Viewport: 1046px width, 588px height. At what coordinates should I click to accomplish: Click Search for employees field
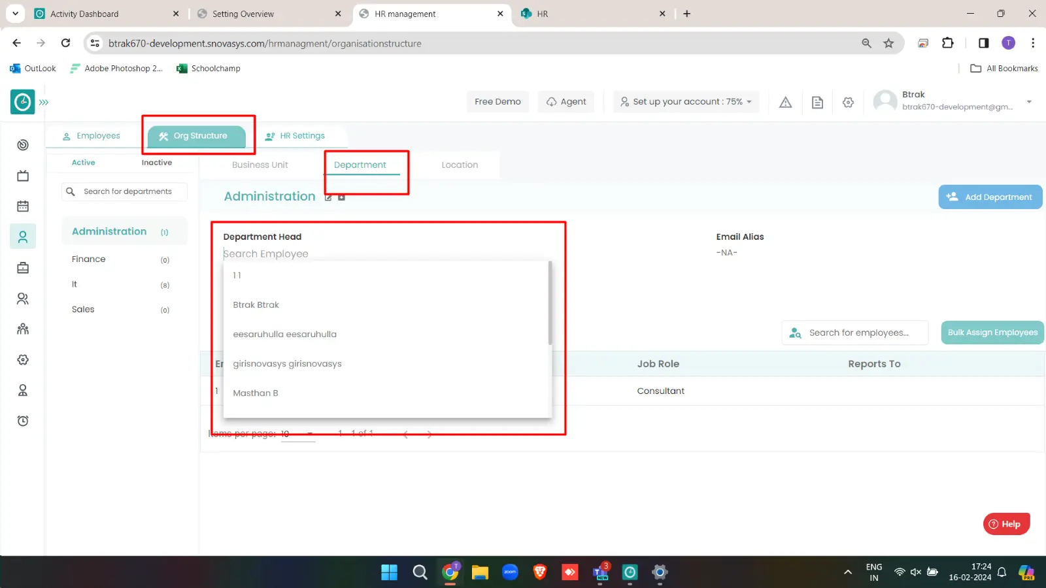pyautogui.click(x=855, y=333)
